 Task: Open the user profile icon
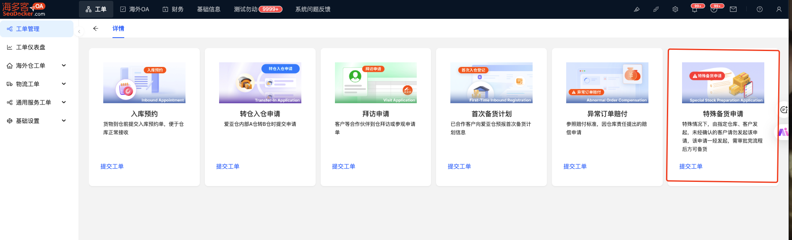tap(779, 9)
